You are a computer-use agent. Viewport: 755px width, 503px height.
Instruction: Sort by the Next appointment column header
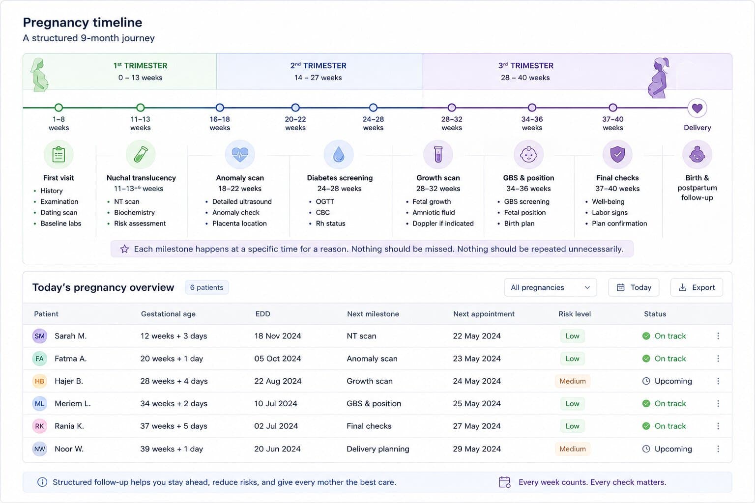pos(484,314)
